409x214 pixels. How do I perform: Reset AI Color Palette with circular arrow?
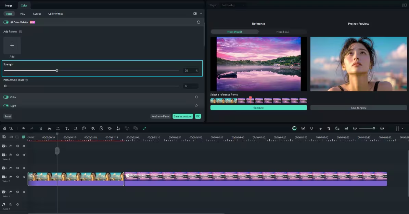coord(199,22)
